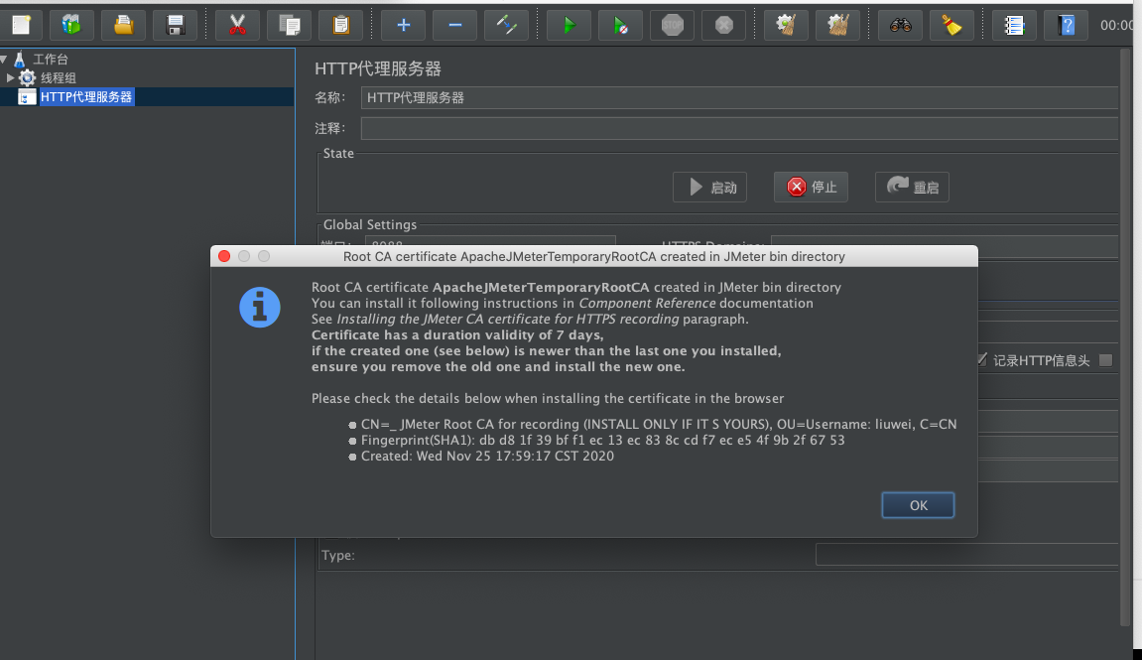Viewport: 1142px width, 660px height.
Task: Save the test plan with floppy icon
Action: click(175, 25)
